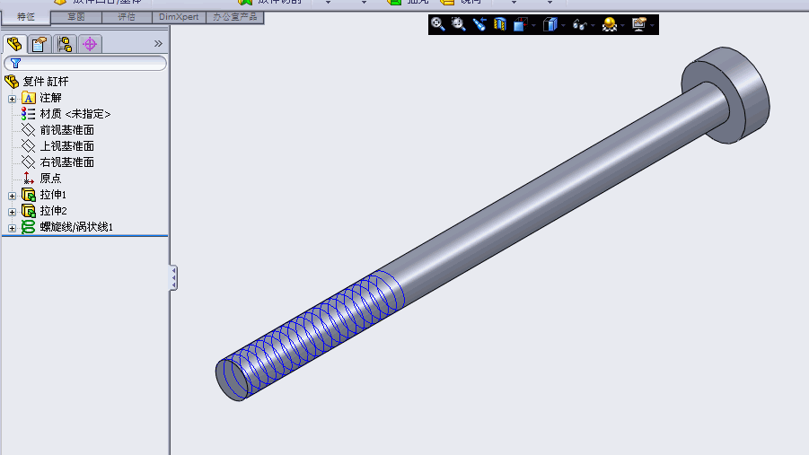Screen dimensions: 809x455
Task: Select the 原点 origin item
Action: point(50,179)
